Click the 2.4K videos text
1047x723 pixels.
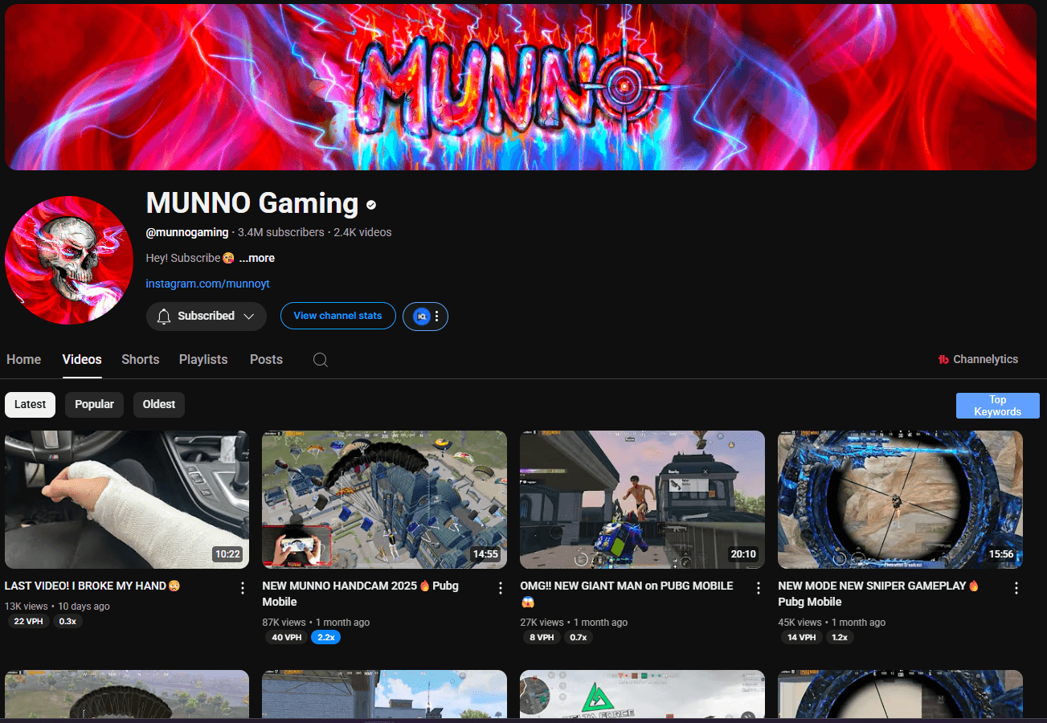coord(362,232)
